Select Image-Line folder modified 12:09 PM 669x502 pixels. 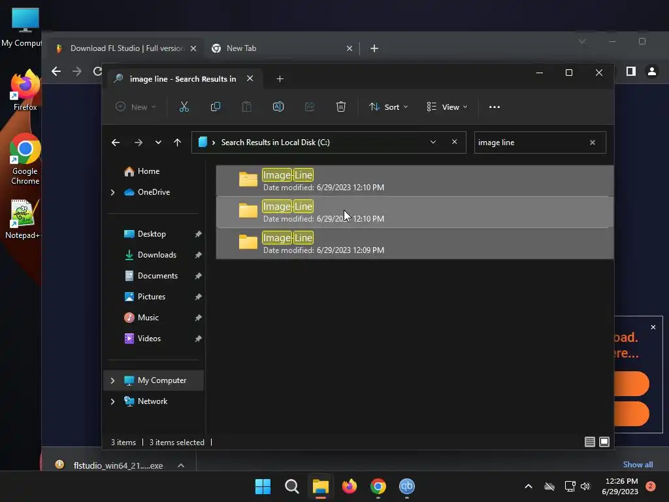tap(415, 244)
